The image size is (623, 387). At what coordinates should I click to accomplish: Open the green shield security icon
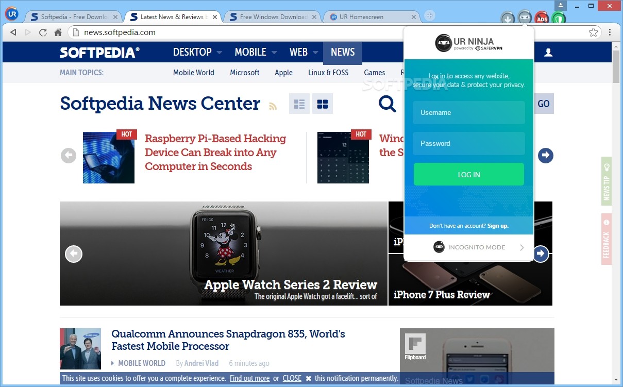coord(559,19)
